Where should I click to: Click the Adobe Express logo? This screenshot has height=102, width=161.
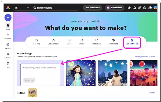8,8
